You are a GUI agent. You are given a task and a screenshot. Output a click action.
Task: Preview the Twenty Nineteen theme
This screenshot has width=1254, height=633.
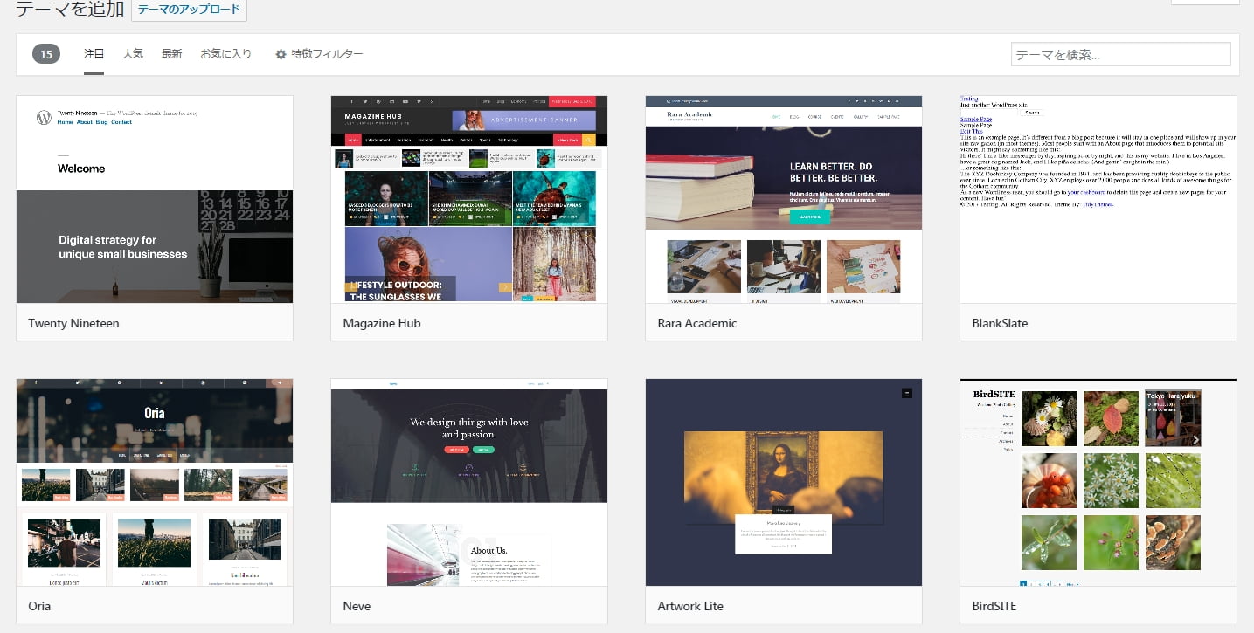[154, 199]
